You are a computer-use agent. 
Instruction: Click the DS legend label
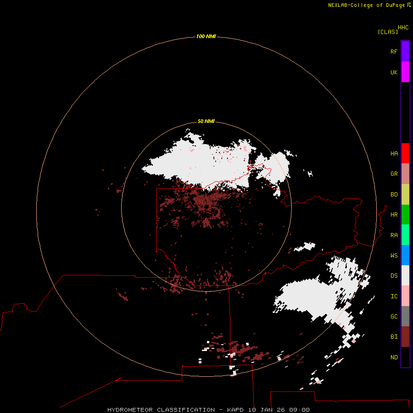tap(394, 276)
